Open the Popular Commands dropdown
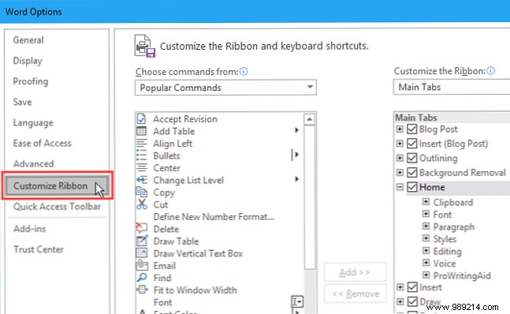Image resolution: width=510 pixels, height=314 pixels. (x=225, y=88)
